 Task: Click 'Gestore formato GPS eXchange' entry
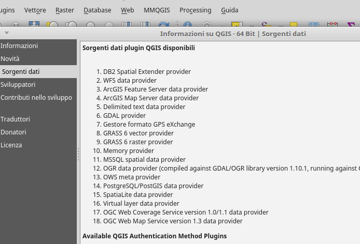pos(149,124)
